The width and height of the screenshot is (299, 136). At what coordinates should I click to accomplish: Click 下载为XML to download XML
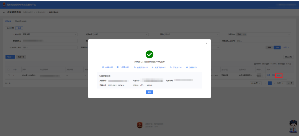pyautogui.click(x=176, y=67)
